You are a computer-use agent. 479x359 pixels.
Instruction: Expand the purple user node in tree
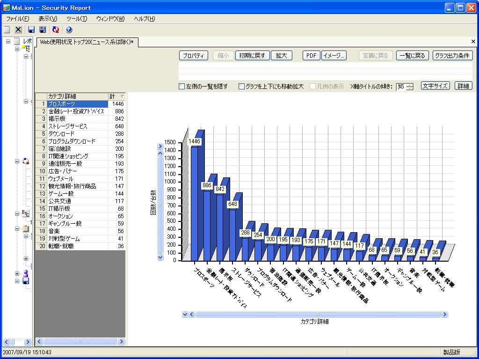17,273
